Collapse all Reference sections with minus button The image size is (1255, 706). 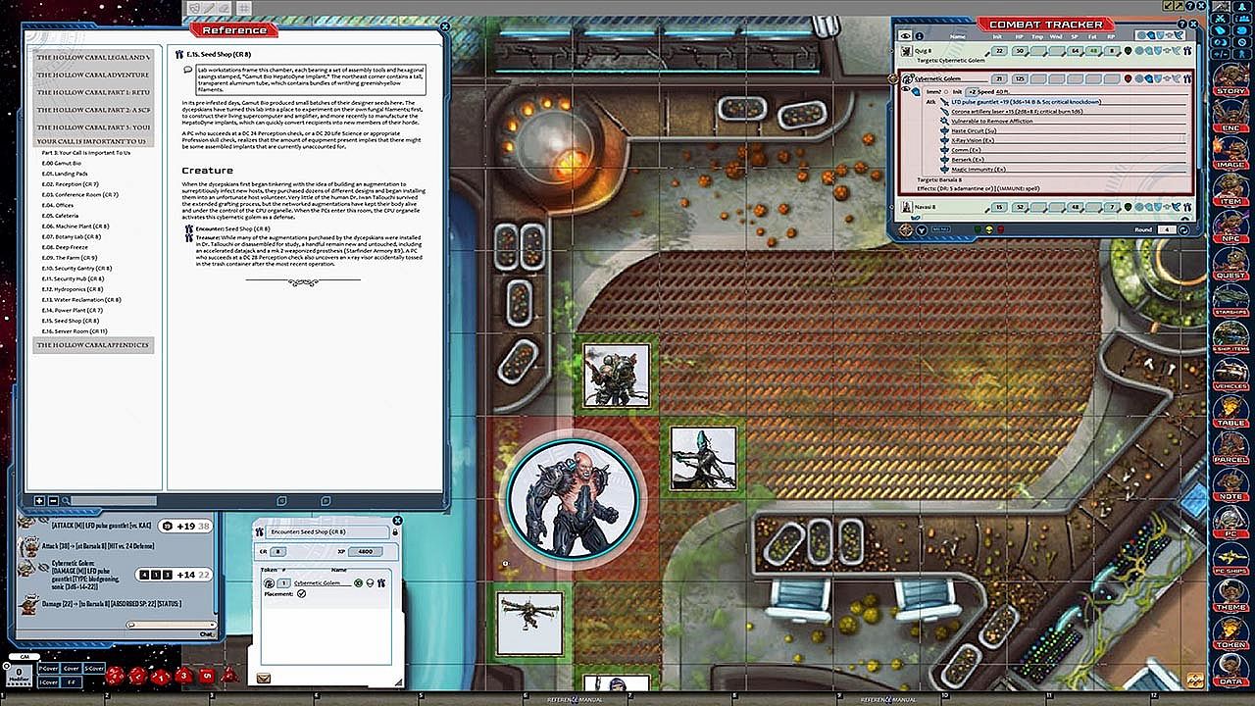pos(53,500)
